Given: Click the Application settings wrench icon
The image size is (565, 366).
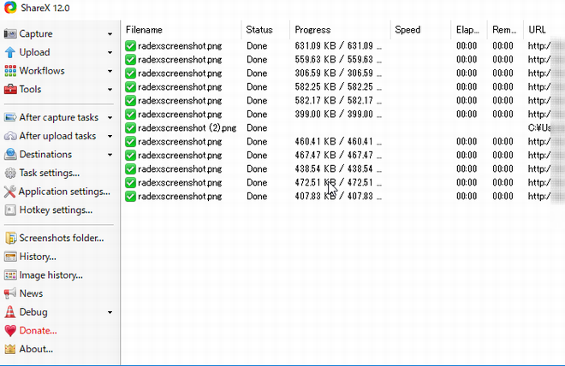Looking at the screenshot, I should [9, 192].
